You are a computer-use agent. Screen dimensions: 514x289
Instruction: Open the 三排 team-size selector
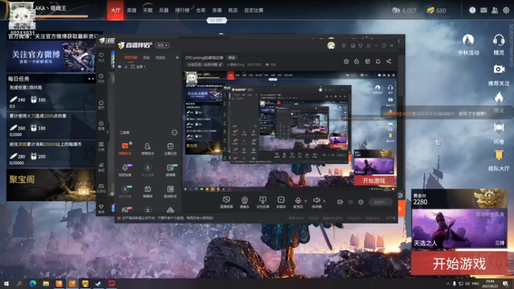point(500,243)
